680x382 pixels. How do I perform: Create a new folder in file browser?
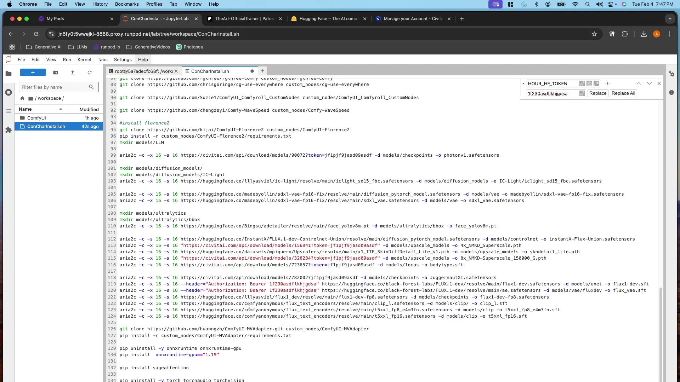tap(56, 73)
